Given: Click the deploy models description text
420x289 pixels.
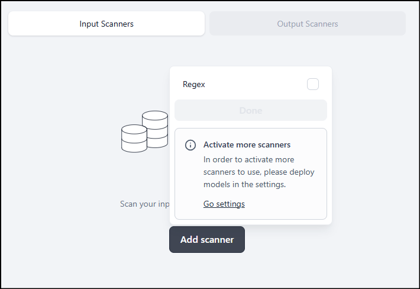Looking at the screenshot, I should (x=259, y=172).
